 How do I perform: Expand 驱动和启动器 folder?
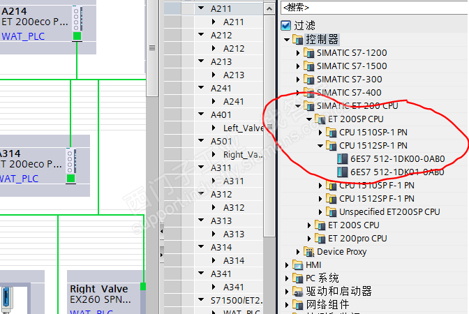[287, 291]
